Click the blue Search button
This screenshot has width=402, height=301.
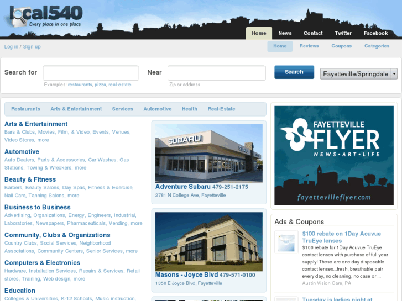point(294,72)
